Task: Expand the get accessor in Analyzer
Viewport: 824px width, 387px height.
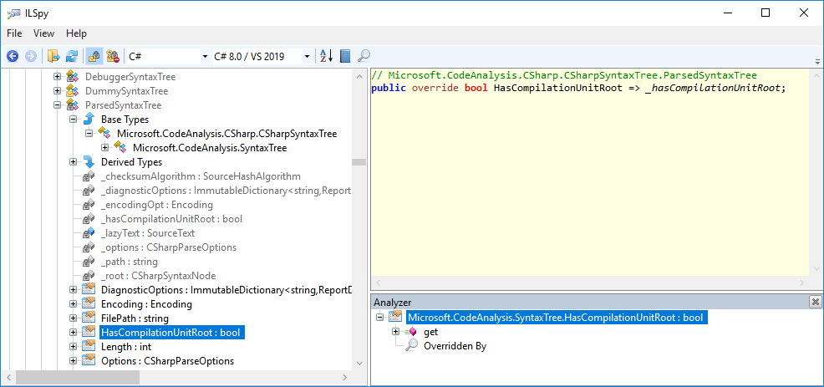Action: coord(396,332)
